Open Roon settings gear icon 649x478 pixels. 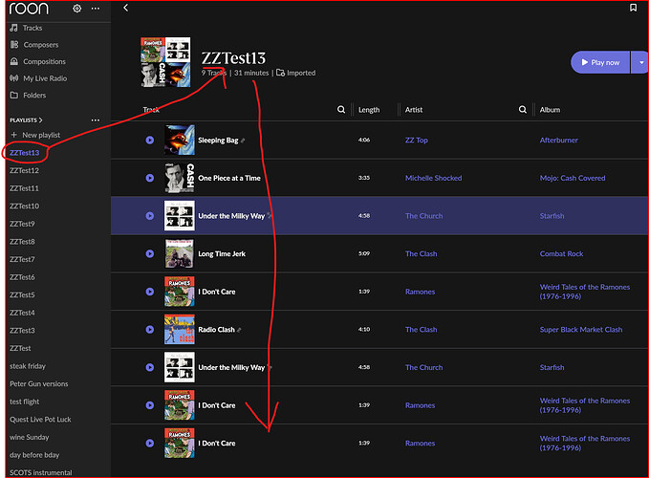tap(77, 9)
